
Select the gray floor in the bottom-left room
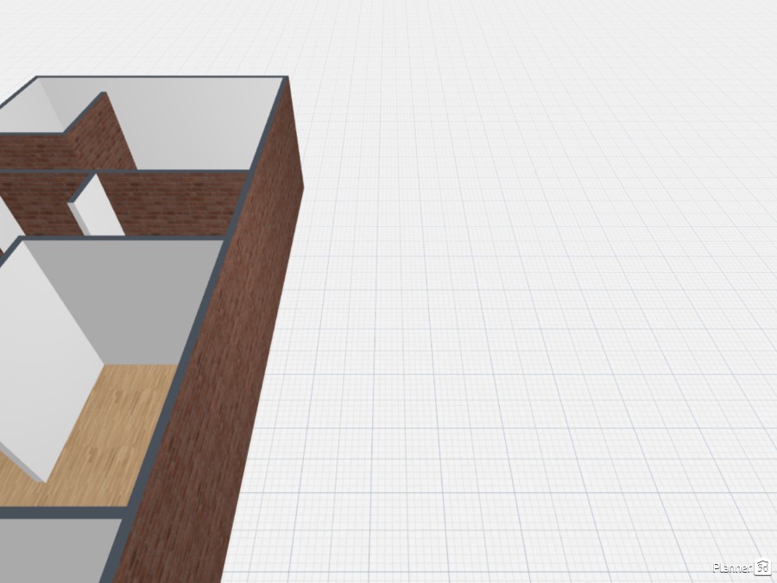pos(52,550)
